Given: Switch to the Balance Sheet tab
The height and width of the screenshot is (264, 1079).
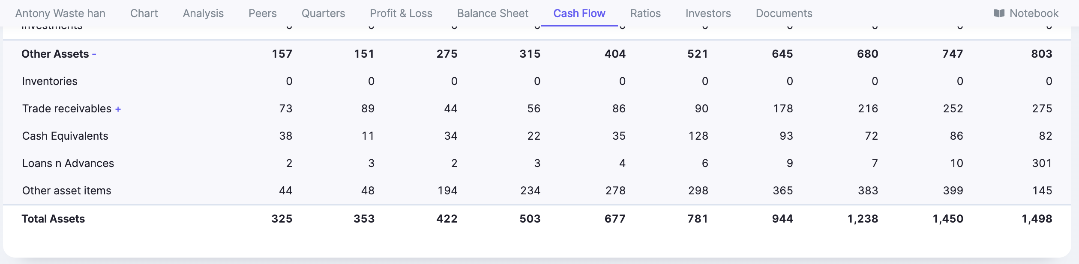Looking at the screenshot, I should click(492, 13).
